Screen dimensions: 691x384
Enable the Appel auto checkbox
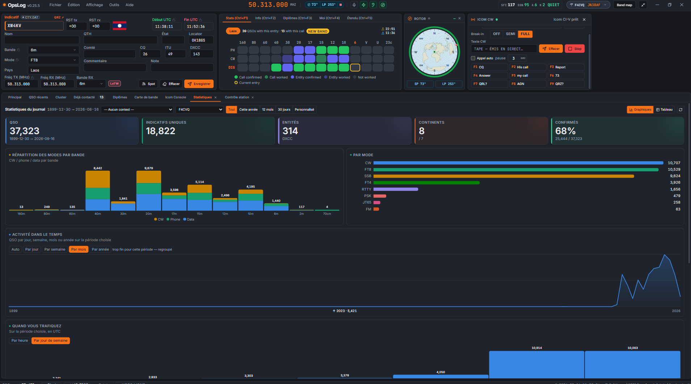tap(473, 58)
